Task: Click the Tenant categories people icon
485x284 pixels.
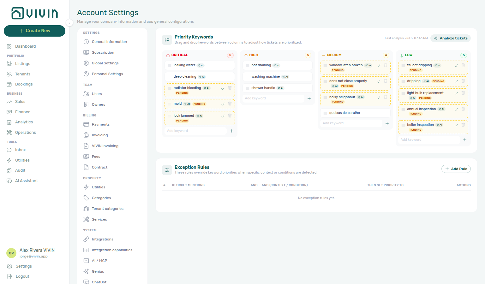Action: [x=86, y=209]
